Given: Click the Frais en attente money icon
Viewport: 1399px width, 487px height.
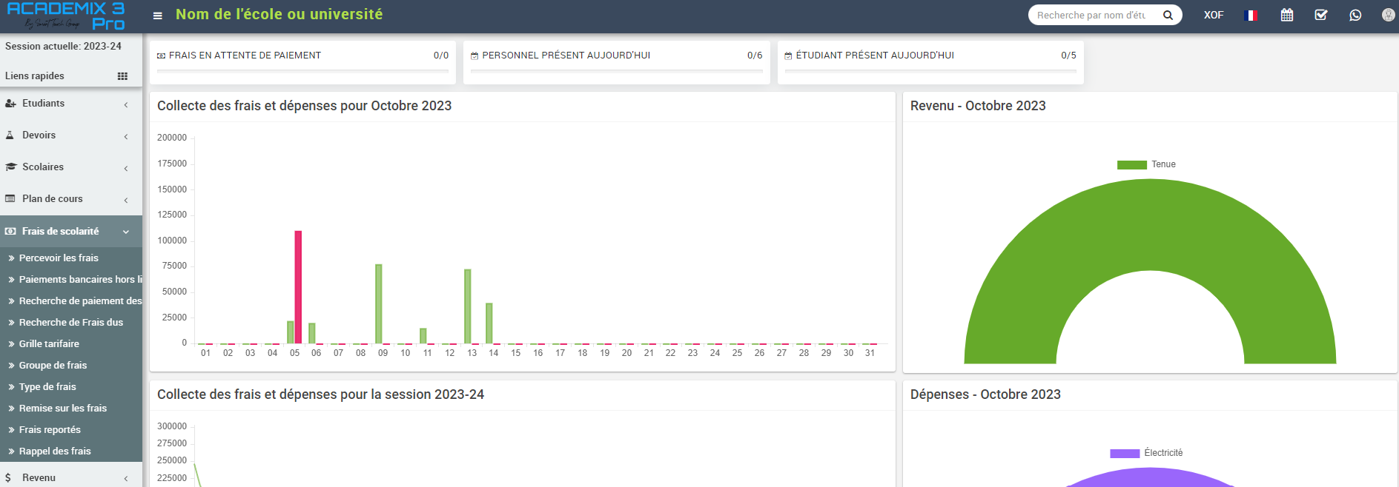Looking at the screenshot, I should tap(162, 56).
